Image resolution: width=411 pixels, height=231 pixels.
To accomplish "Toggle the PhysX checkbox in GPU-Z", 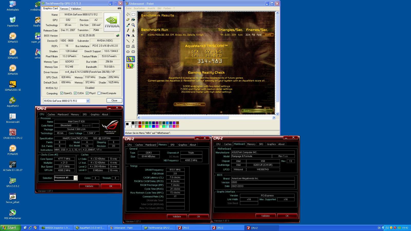I will click(x=87, y=93).
